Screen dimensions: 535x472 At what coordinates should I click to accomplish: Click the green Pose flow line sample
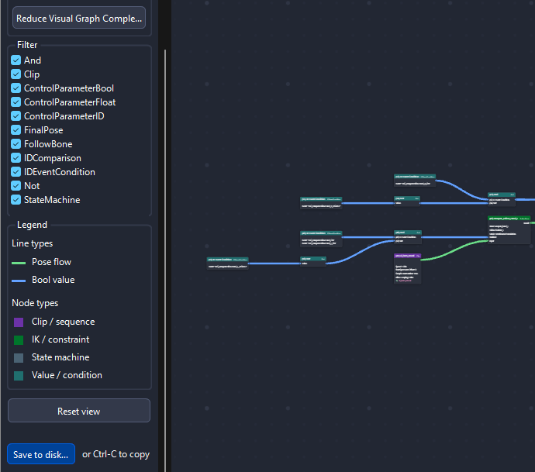[19, 263]
